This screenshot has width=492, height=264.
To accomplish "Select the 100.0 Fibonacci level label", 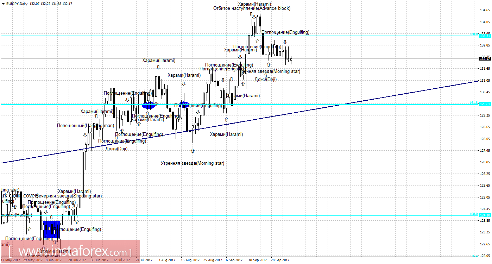I will (x=474, y=214).
